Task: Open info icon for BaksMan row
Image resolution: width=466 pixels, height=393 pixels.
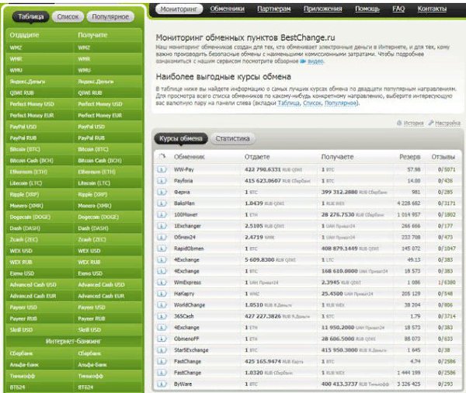Action: pos(162,203)
